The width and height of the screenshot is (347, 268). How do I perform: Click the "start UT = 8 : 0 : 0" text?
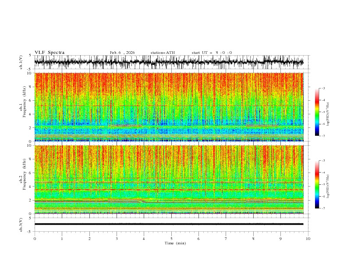pos(212,53)
